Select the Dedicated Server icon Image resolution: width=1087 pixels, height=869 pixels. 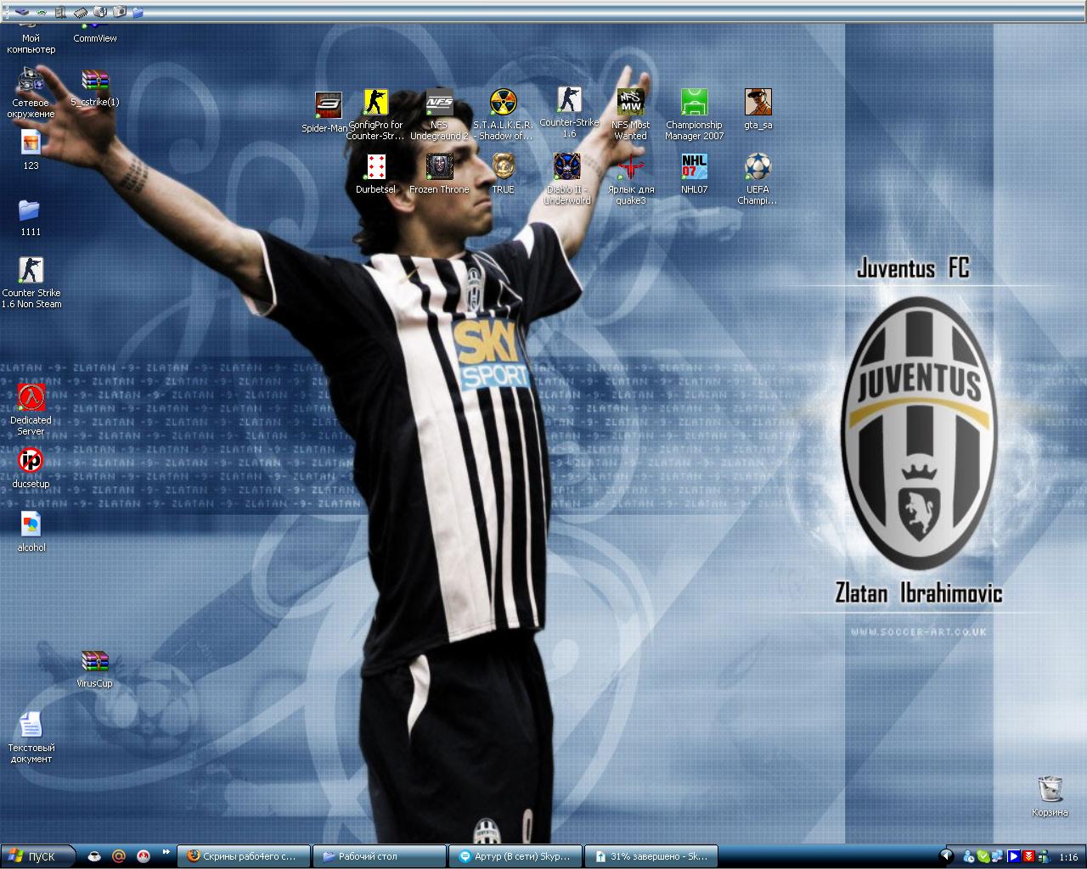pyautogui.click(x=31, y=409)
